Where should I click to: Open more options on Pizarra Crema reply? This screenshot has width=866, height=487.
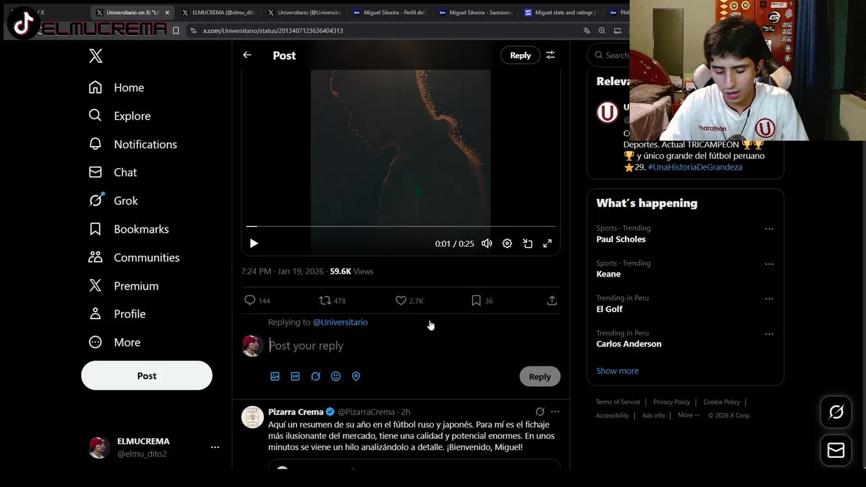coord(555,411)
